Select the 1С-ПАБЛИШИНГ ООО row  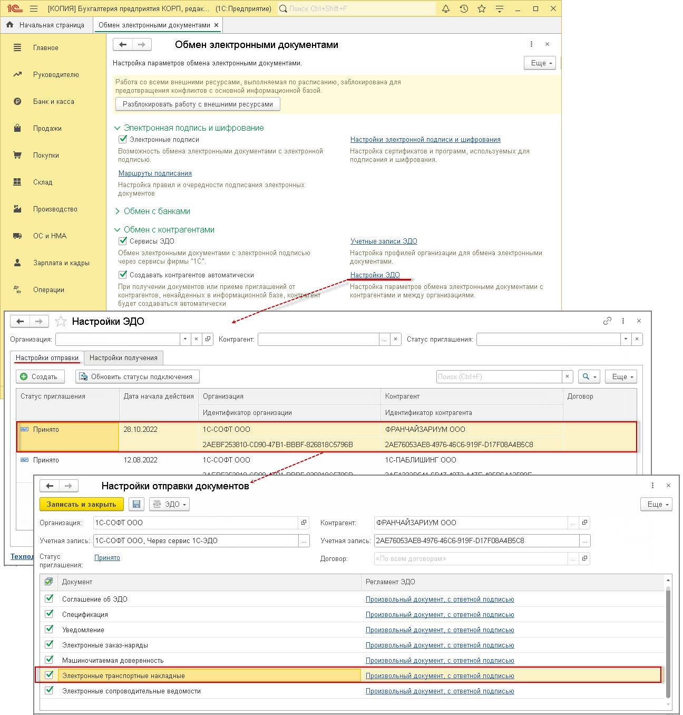point(326,460)
